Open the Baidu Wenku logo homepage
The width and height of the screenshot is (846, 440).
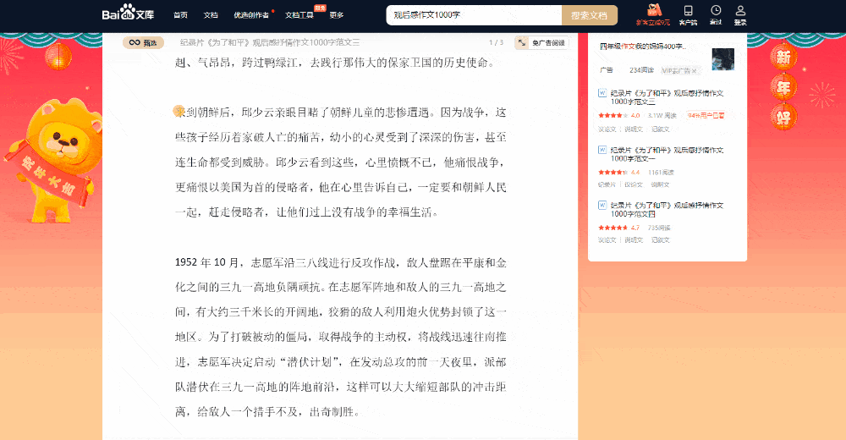tap(128, 13)
